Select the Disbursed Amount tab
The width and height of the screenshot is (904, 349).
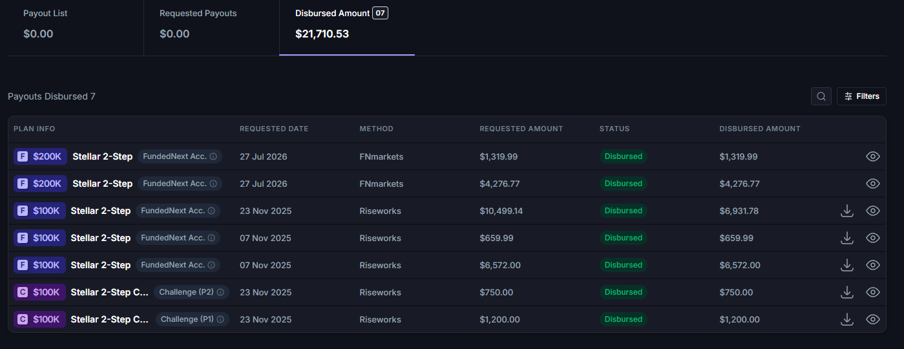click(347, 28)
